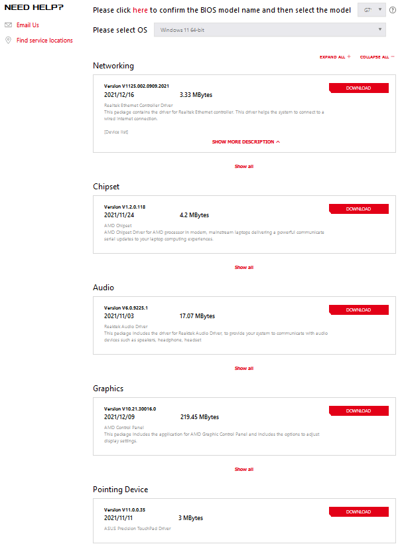Show all Graphics drivers
This screenshot has width=402, height=546.
coord(243,470)
